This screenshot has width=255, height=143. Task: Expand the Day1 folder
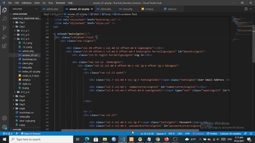[x=25, y=22]
